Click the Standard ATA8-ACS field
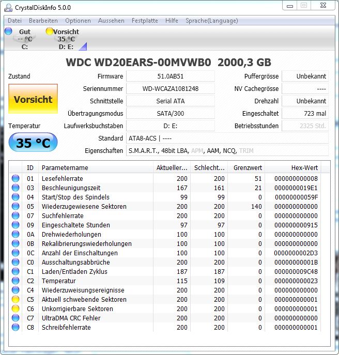Image resolution: width=339 pixels, height=355 pixels. click(227, 138)
